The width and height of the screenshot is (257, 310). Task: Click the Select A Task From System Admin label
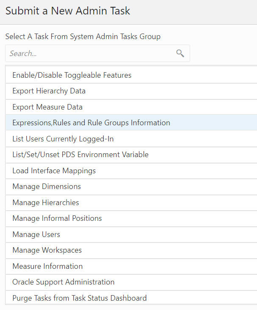pos(83,37)
